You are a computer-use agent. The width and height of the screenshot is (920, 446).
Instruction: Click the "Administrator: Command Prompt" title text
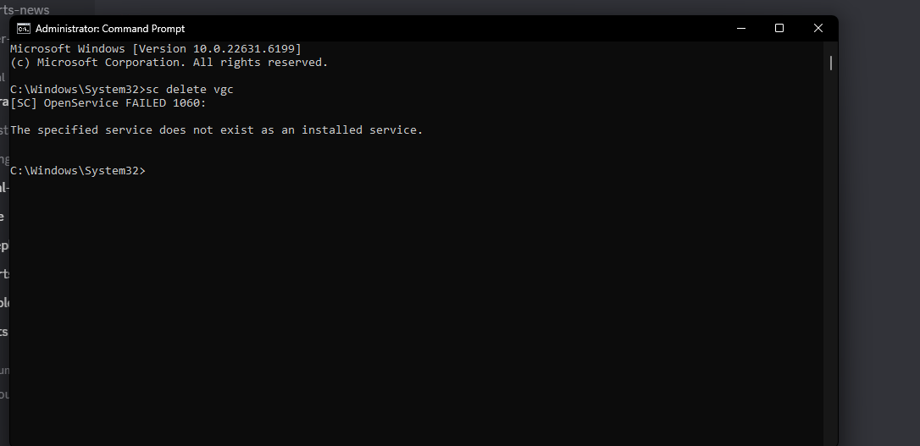pyautogui.click(x=110, y=29)
